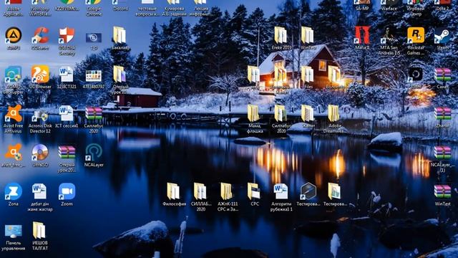Screen dimensions: 458x258
Task: Open the СИЛЛАБ... 2020 folder
Action: 200,191
